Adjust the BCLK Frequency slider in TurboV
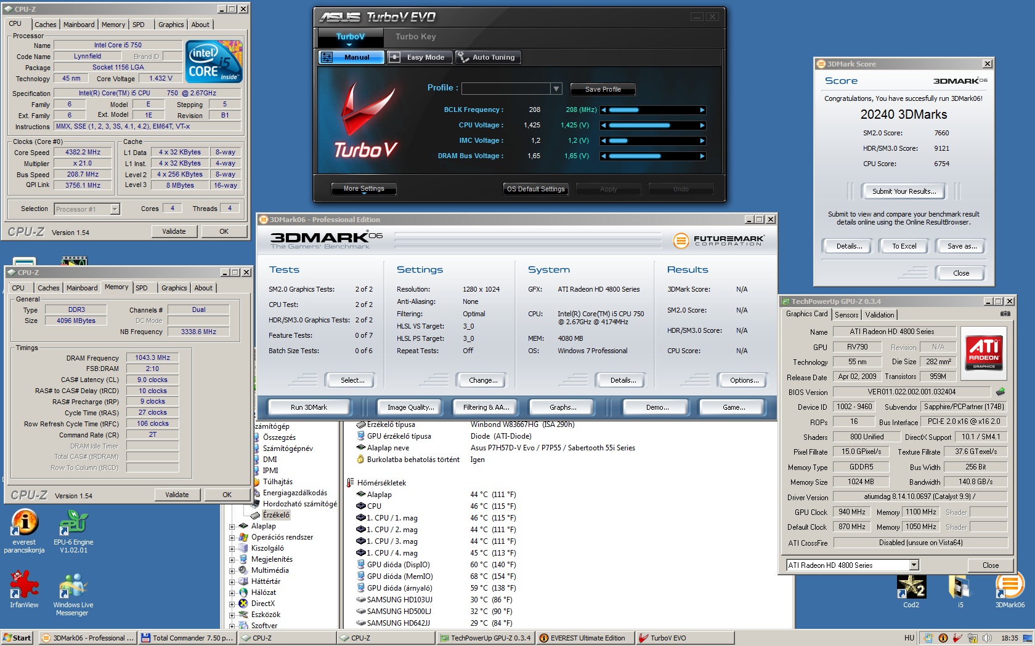1035x646 pixels. (x=653, y=110)
